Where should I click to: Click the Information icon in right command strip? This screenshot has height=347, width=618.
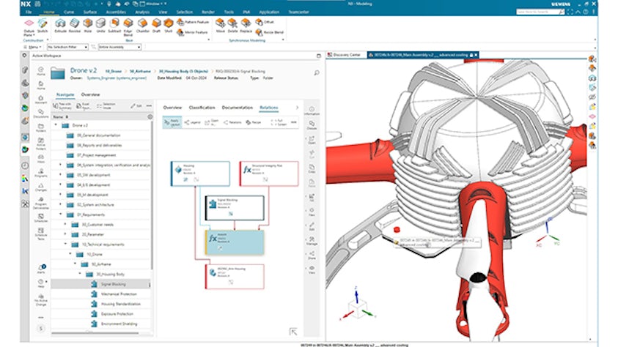coord(312,111)
